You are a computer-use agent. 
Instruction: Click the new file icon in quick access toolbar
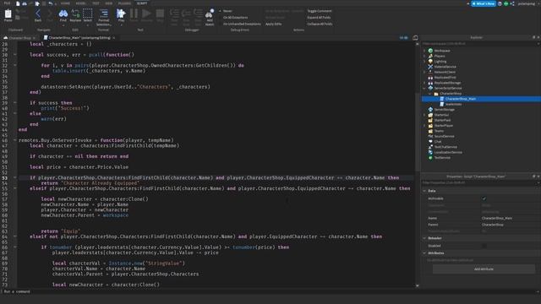pos(18,3)
